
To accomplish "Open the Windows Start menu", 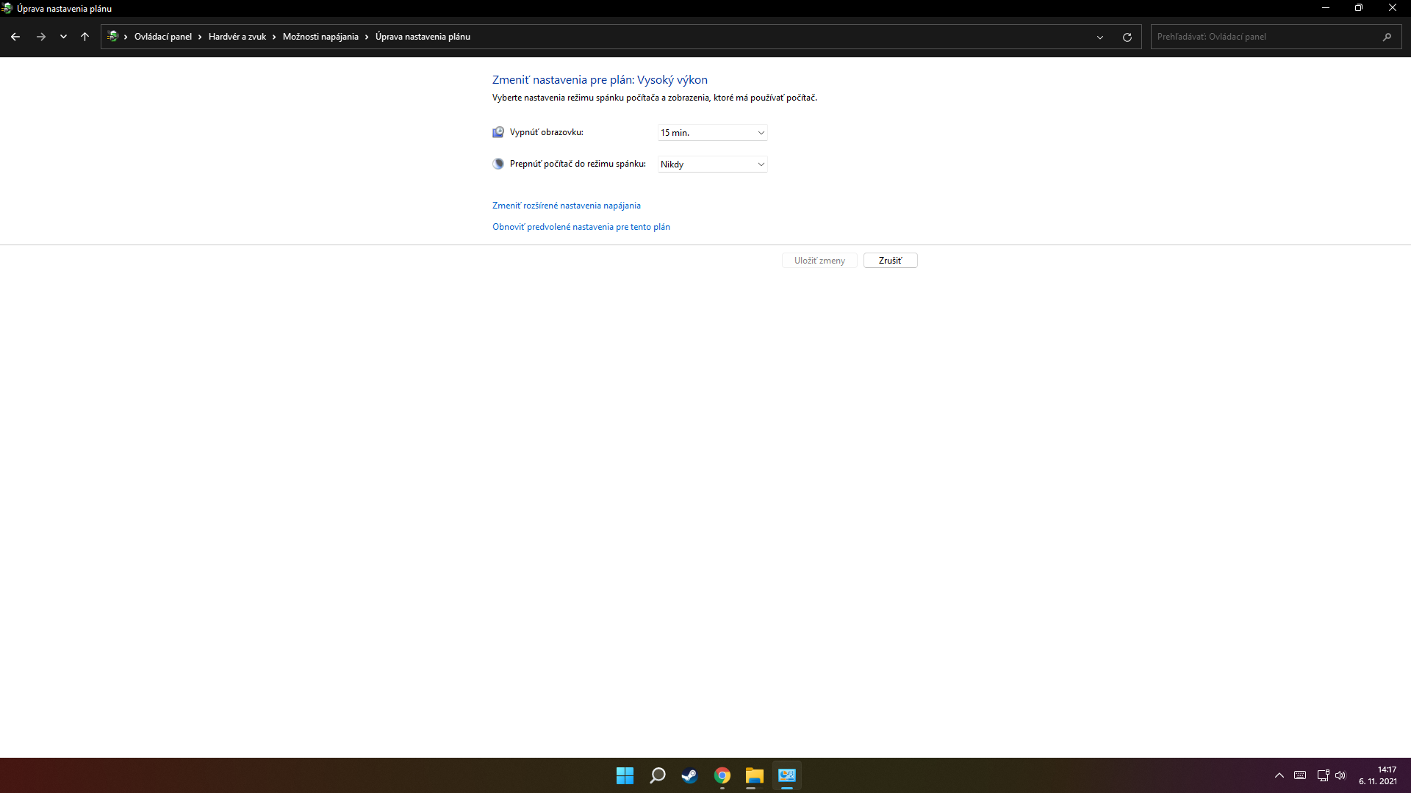I will tap(625, 775).
